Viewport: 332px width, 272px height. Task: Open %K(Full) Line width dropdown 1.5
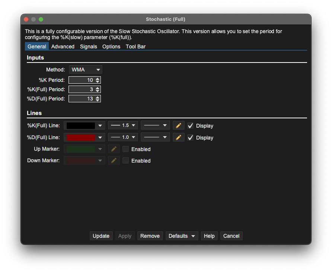(x=123, y=125)
